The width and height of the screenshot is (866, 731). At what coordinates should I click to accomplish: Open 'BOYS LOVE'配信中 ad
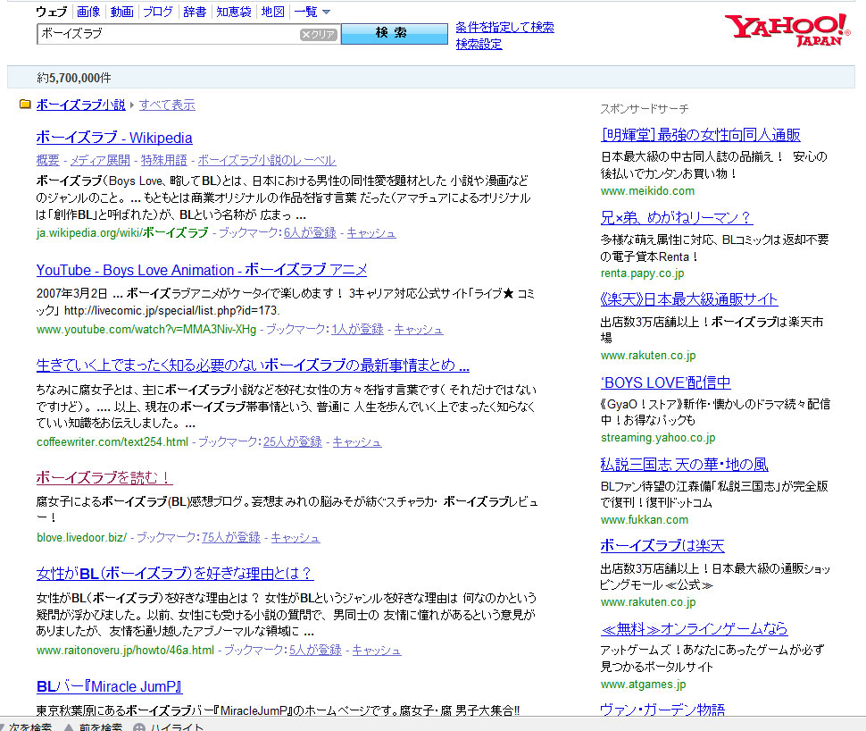(665, 382)
